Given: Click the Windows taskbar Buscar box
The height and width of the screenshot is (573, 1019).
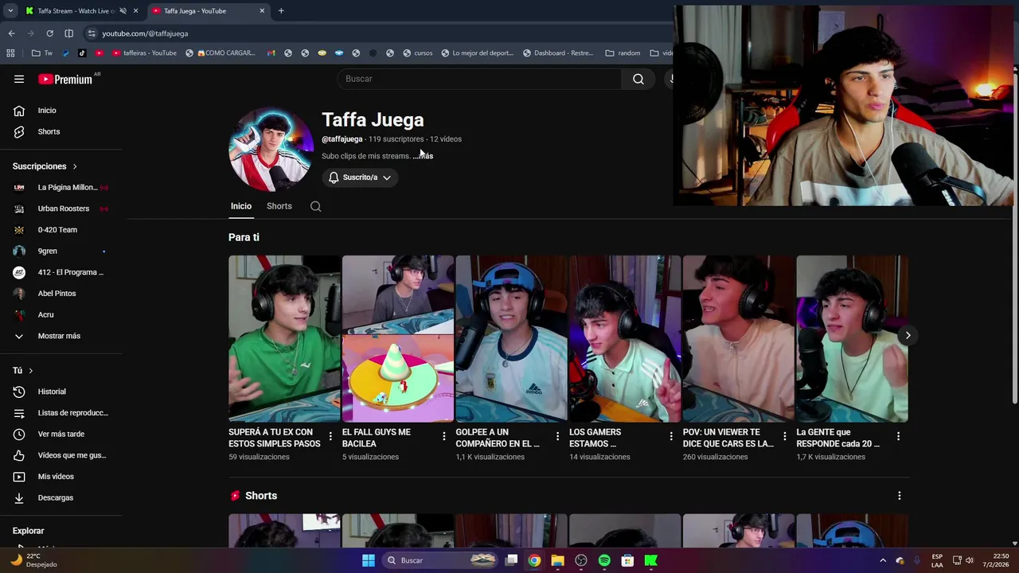Looking at the screenshot, I should tap(439, 560).
